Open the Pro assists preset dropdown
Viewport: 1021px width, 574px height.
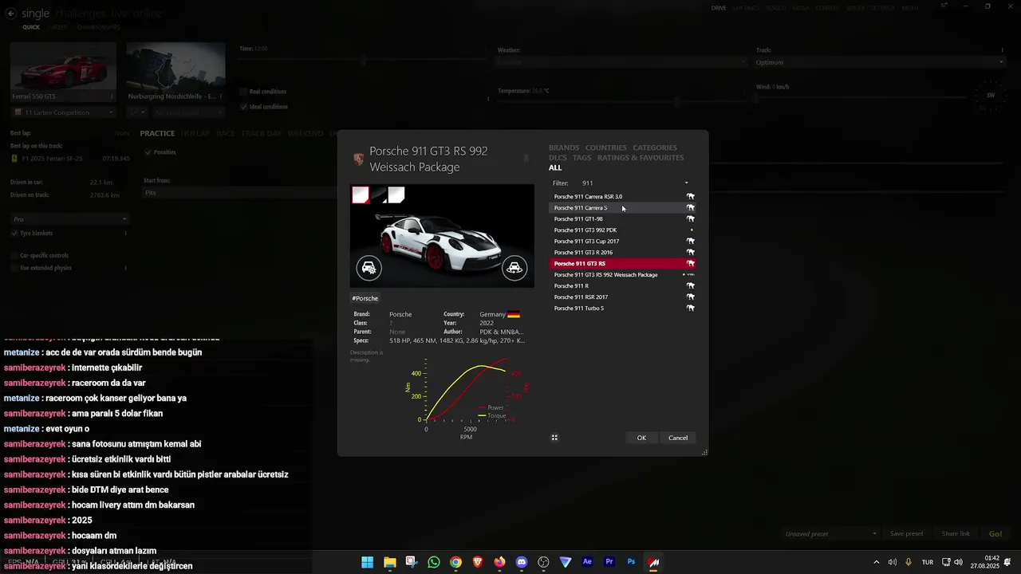coord(69,219)
